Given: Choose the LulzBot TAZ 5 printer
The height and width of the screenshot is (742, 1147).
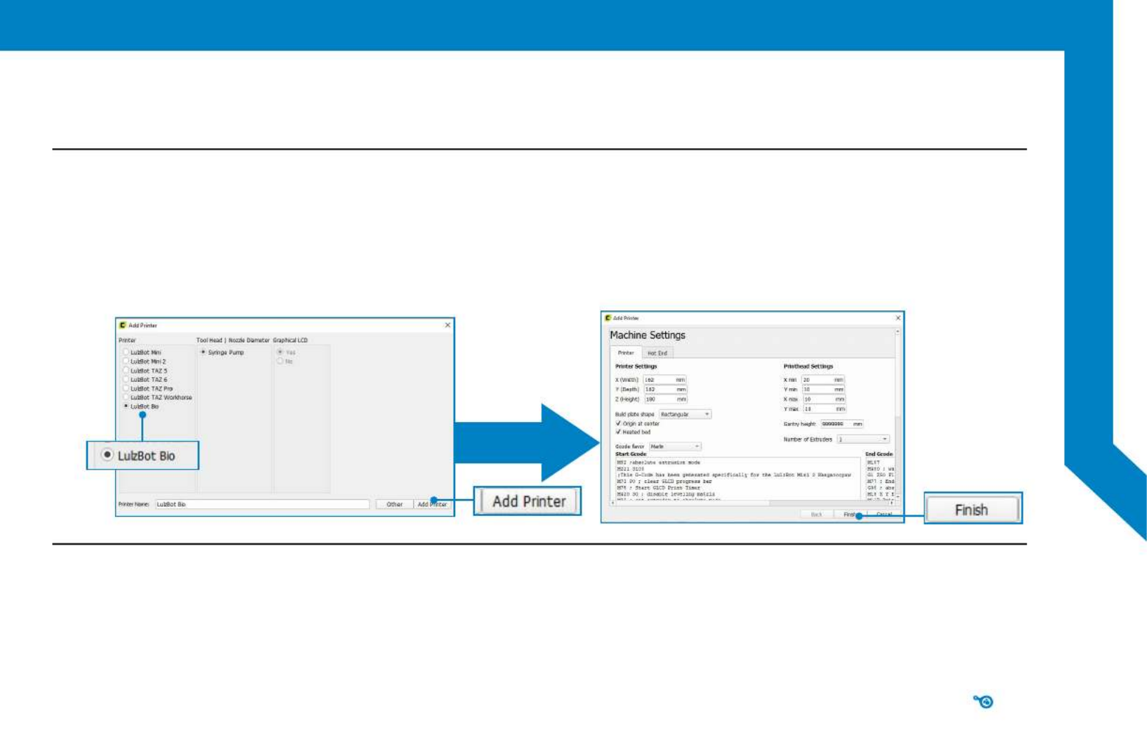Looking at the screenshot, I should click(x=126, y=371).
